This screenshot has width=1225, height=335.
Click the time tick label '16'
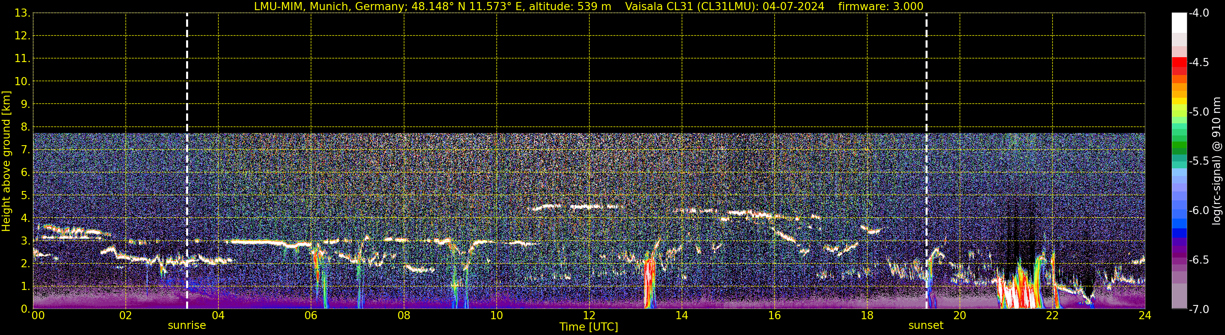(775, 316)
